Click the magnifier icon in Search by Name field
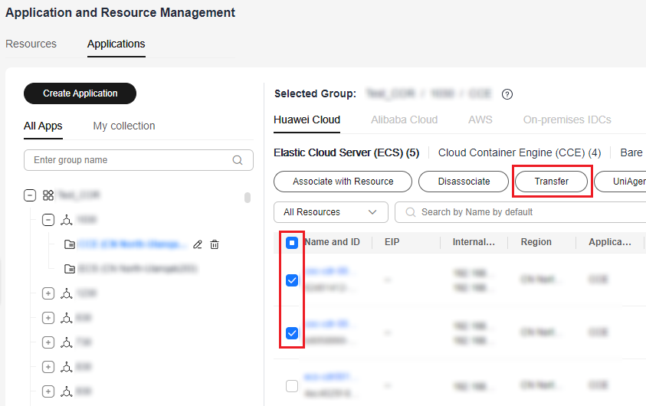The width and height of the screenshot is (646, 406). (411, 212)
